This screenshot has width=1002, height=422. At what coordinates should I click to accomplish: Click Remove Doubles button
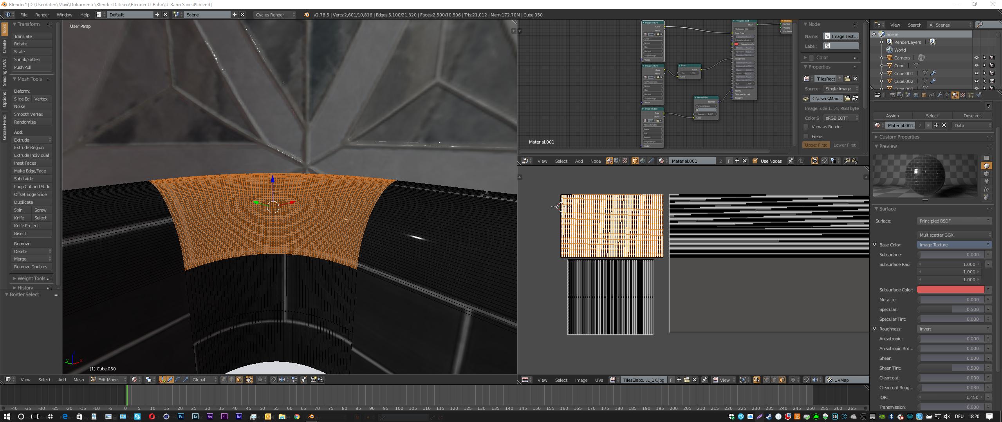32,267
